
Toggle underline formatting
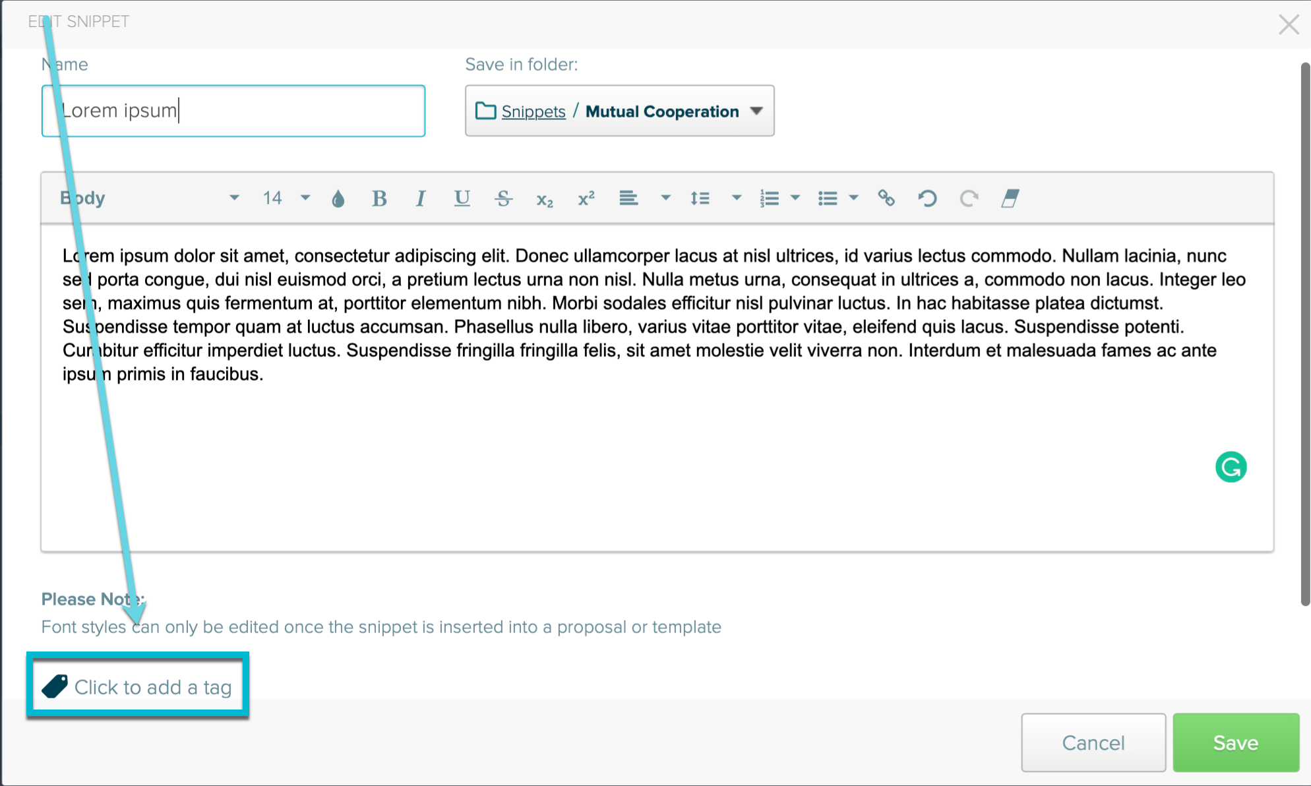click(x=462, y=198)
